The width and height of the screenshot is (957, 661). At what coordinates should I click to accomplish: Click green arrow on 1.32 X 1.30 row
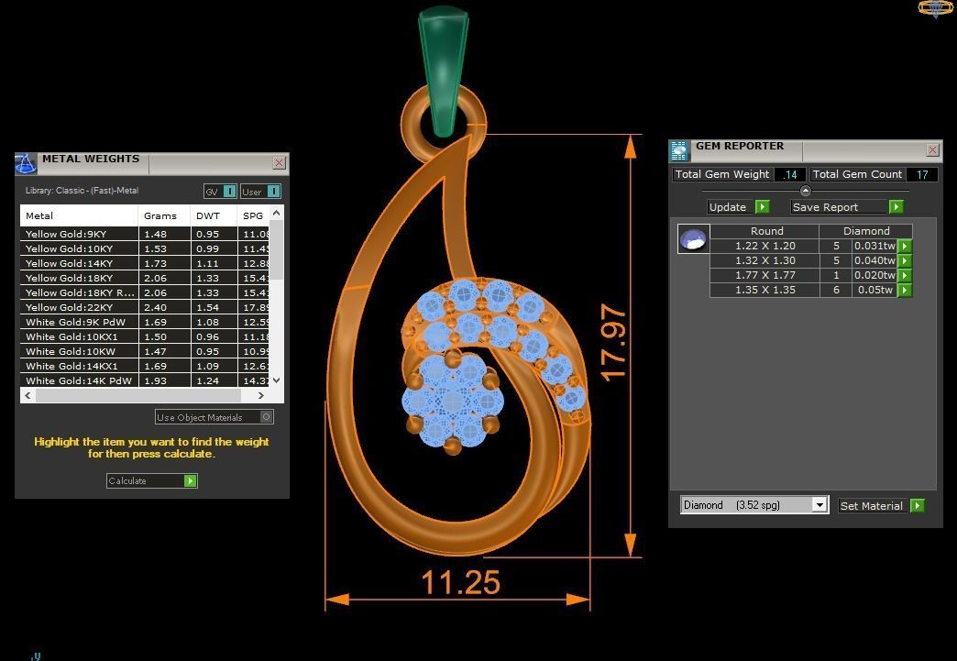tap(905, 260)
